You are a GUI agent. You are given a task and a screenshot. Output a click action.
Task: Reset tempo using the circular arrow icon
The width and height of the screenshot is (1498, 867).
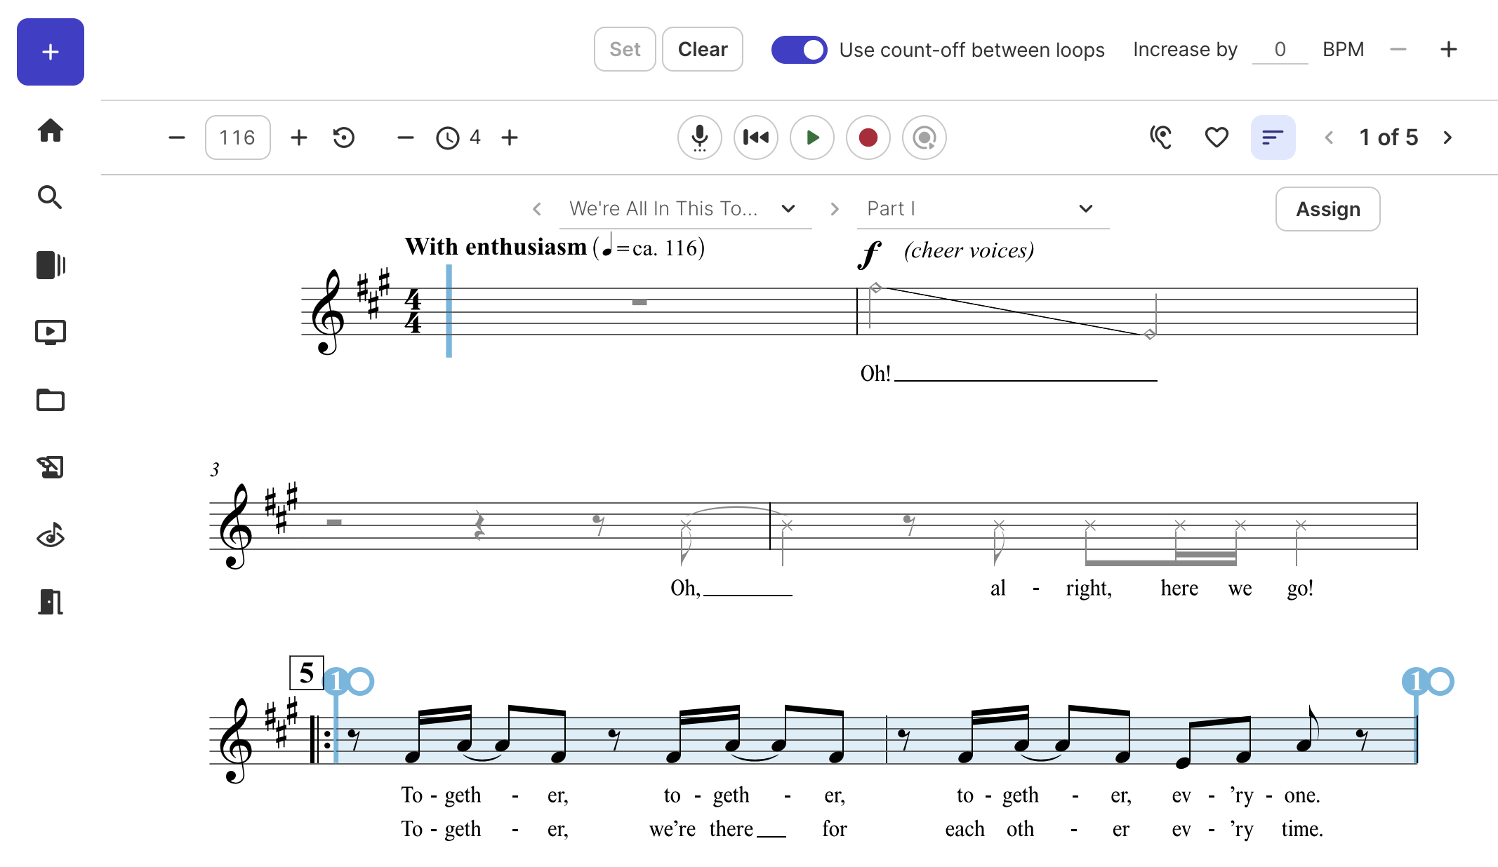click(x=344, y=137)
